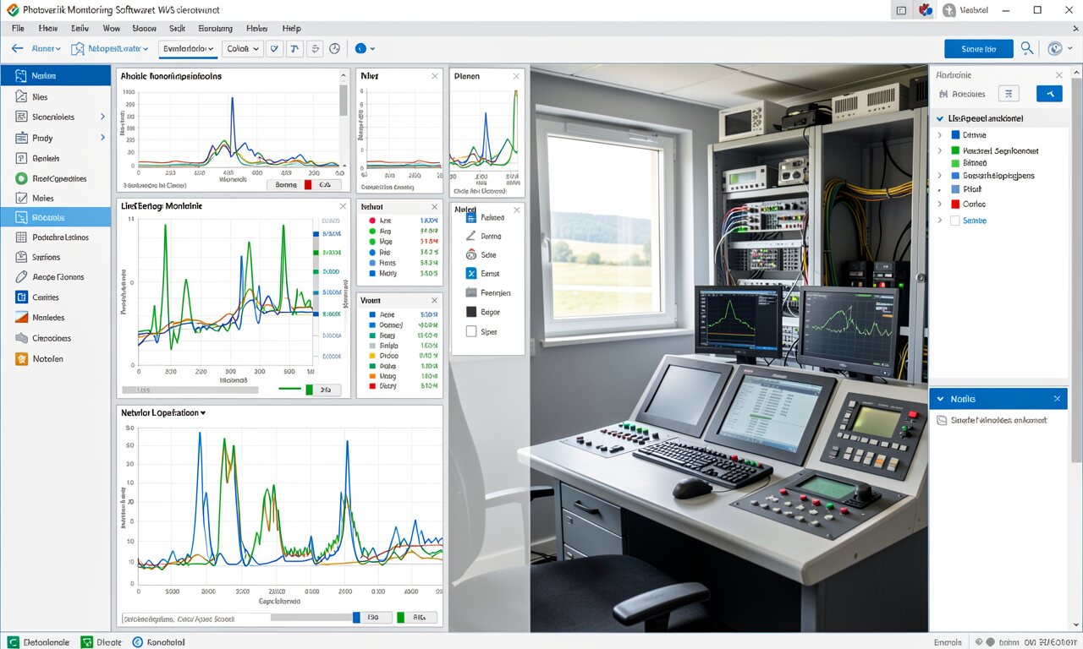
Task: Click the bottom chart input field
Action: [196, 618]
